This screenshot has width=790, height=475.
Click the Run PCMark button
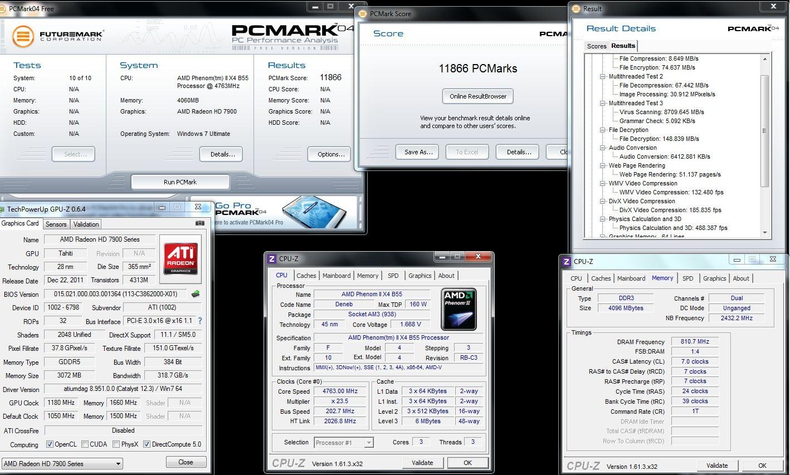[x=180, y=182]
